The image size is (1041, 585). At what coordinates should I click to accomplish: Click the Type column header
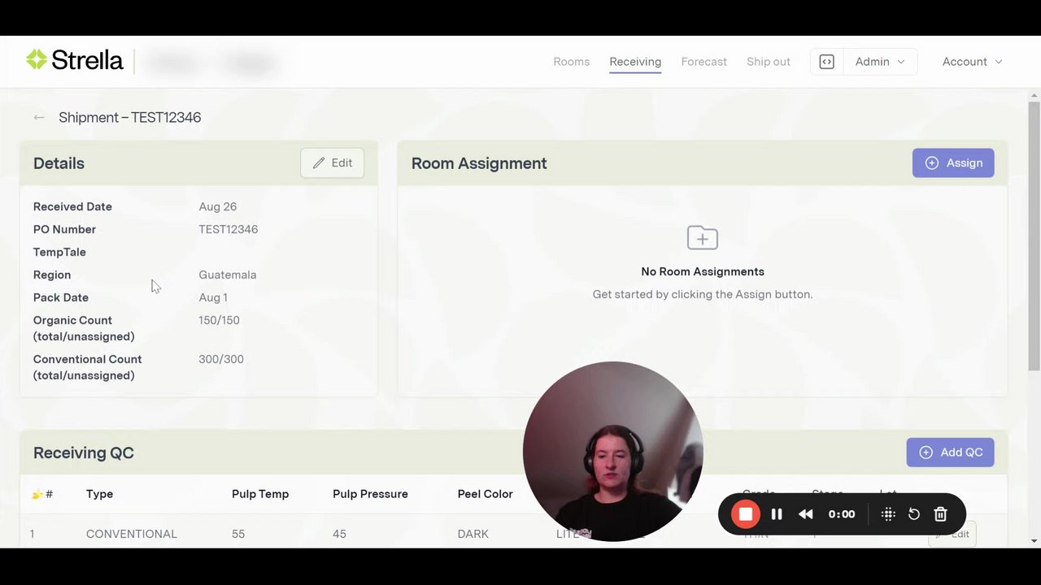point(99,494)
